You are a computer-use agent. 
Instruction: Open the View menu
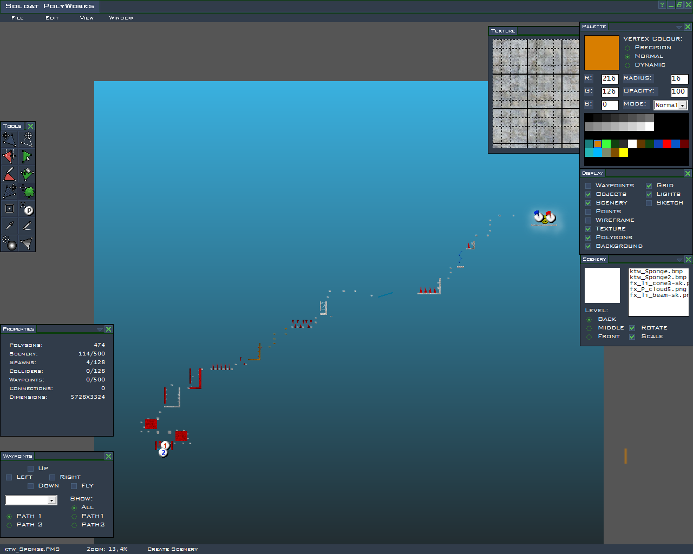(x=87, y=18)
